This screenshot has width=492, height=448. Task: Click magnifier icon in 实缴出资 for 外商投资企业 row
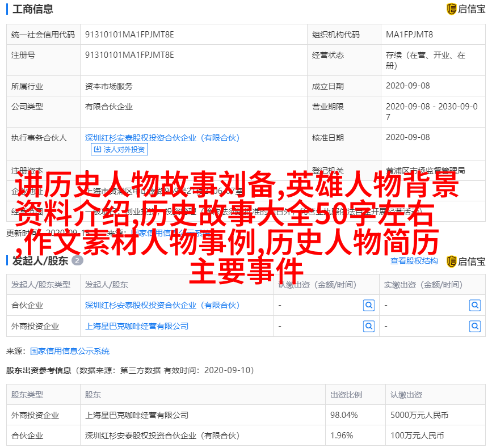tap(475, 326)
